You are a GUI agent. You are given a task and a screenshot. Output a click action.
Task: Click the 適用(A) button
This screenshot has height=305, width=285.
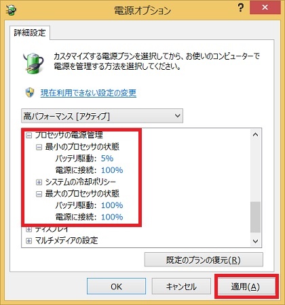pos(246,287)
